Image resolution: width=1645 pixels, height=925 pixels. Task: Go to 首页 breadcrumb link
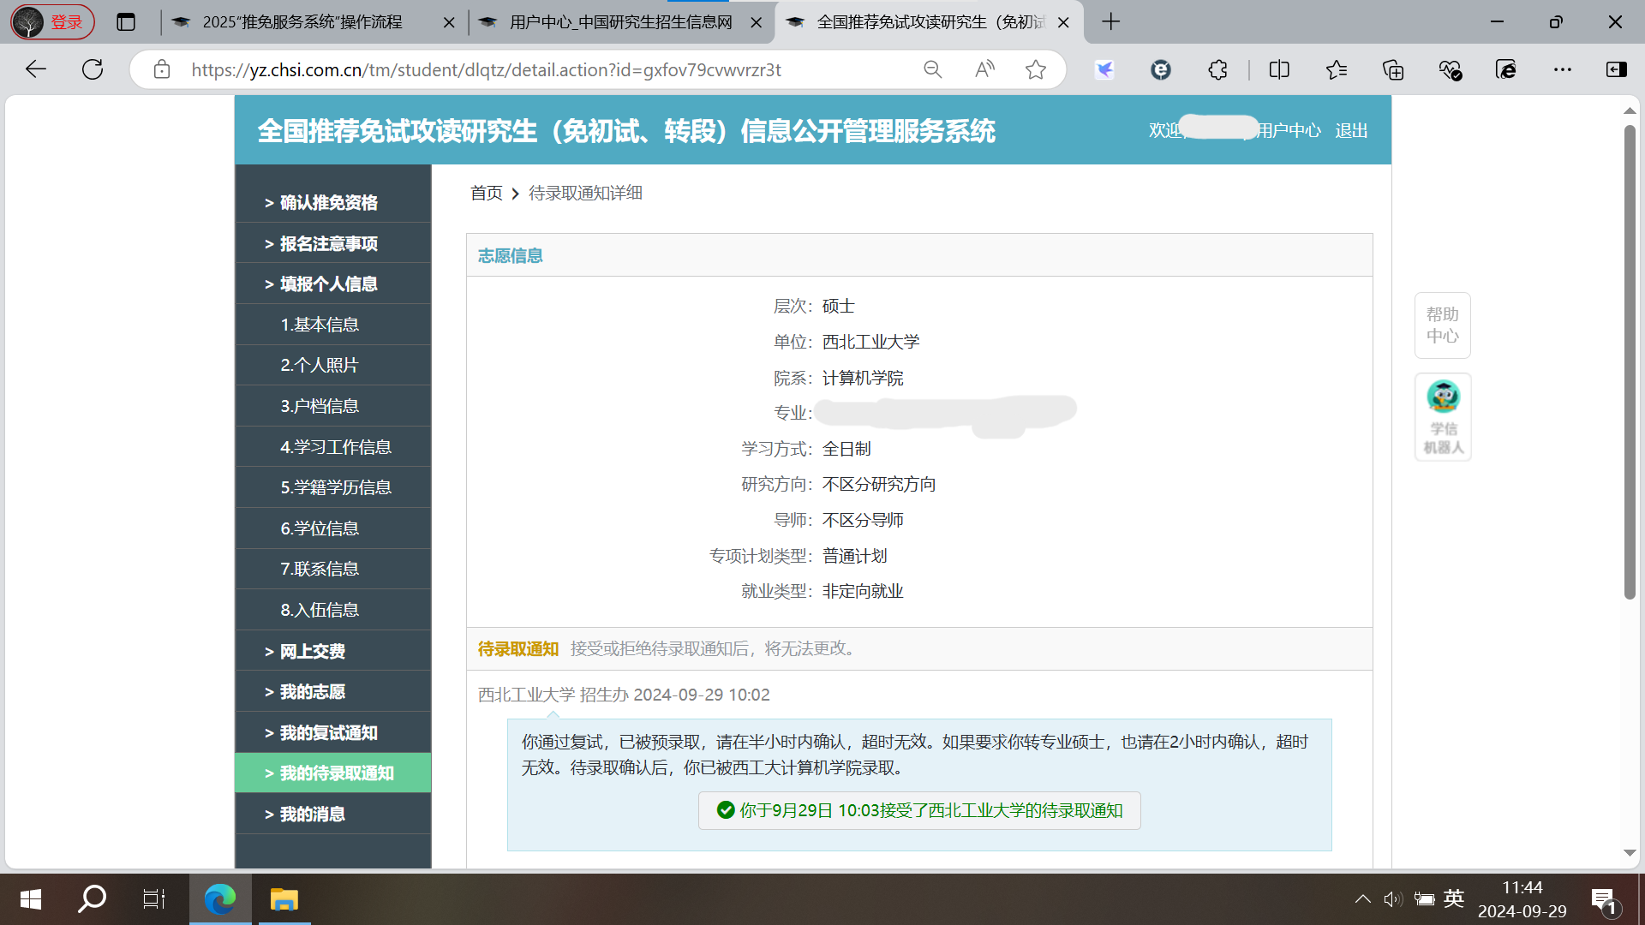click(x=486, y=193)
